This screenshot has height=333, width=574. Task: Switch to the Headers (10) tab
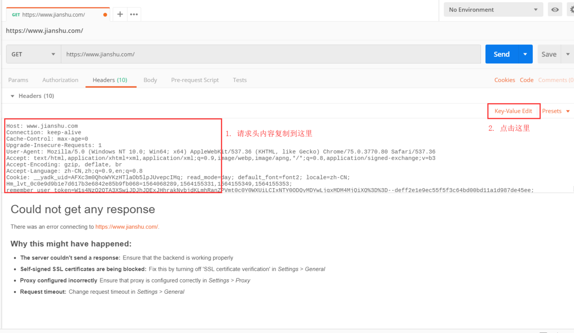[x=110, y=80]
